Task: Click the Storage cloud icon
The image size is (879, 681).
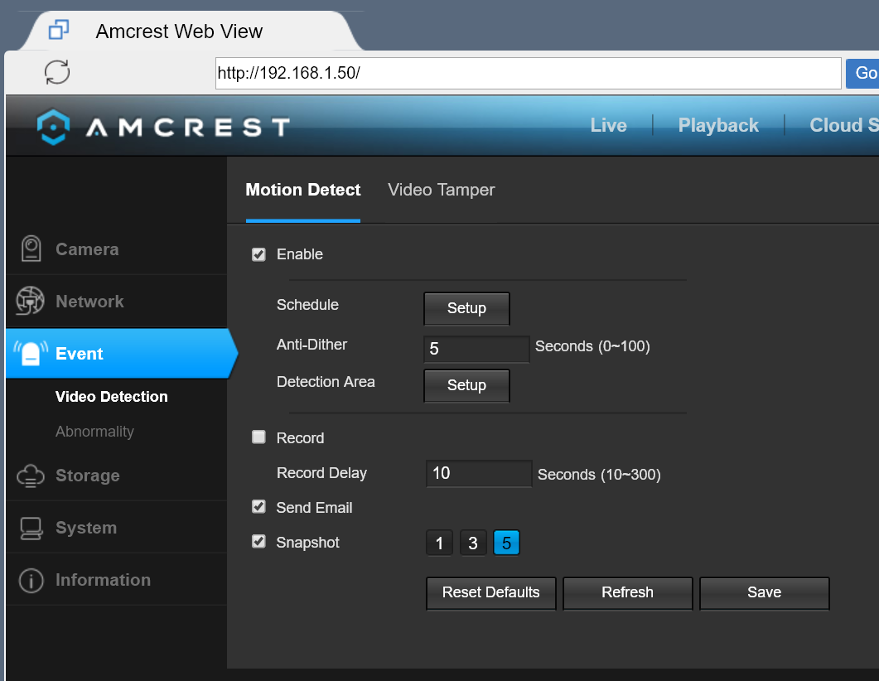Action: [x=31, y=476]
